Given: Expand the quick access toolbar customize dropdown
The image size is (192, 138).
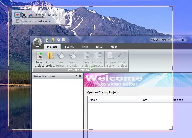Looking at the screenshot, I should 72,40.
